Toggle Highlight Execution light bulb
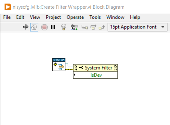 point(64,27)
